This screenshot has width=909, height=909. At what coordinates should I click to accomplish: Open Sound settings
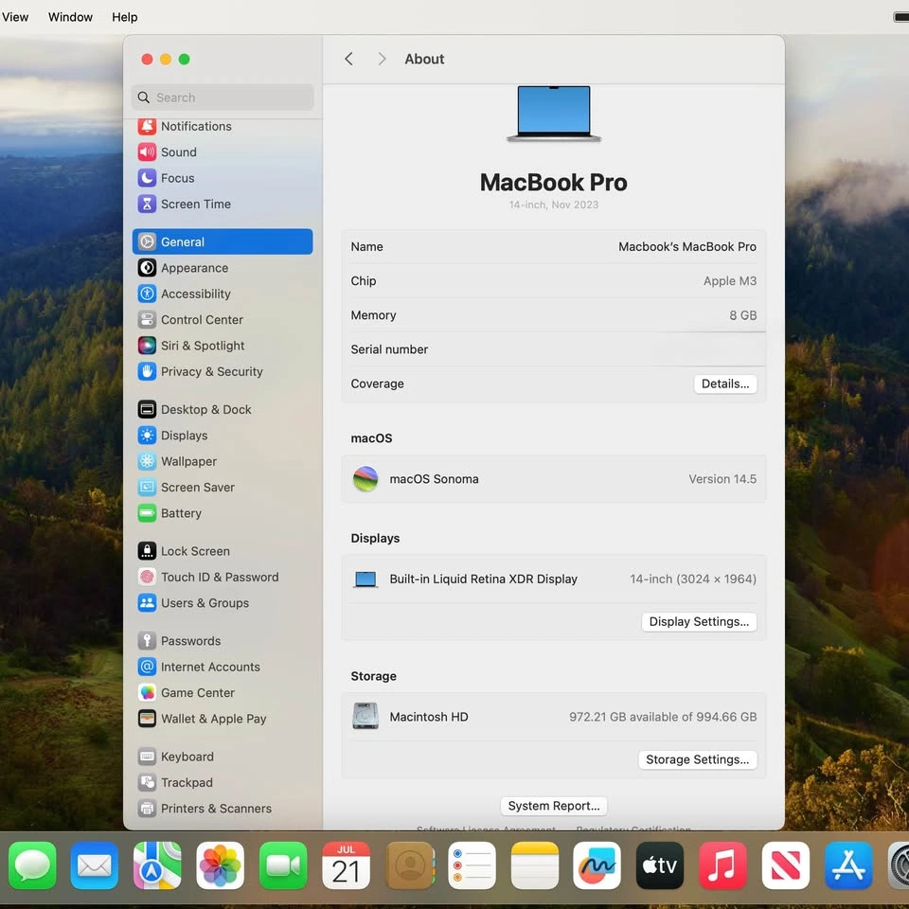(x=222, y=151)
